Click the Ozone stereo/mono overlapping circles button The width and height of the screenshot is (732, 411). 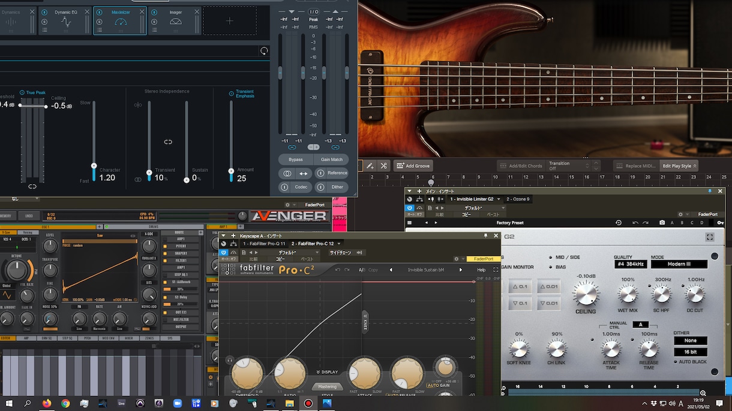pyautogui.click(x=287, y=173)
